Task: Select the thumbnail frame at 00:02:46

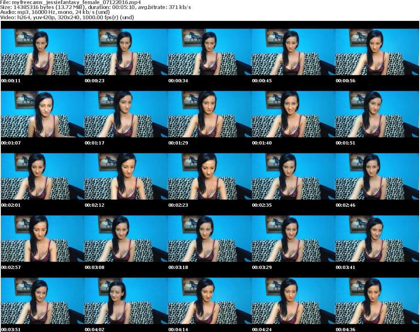Action: click(x=377, y=176)
